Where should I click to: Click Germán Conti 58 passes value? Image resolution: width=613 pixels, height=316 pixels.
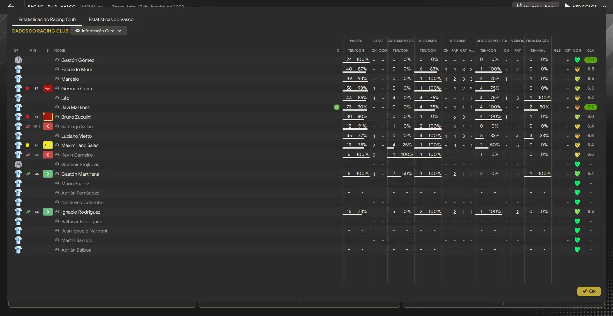[349, 88]
